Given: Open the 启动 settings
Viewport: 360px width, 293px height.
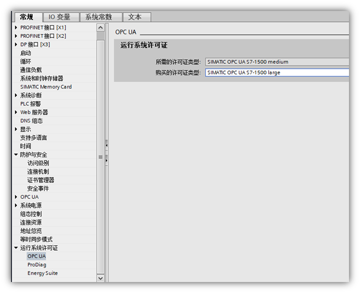Looking at the screenshot, I should [25, 53].
